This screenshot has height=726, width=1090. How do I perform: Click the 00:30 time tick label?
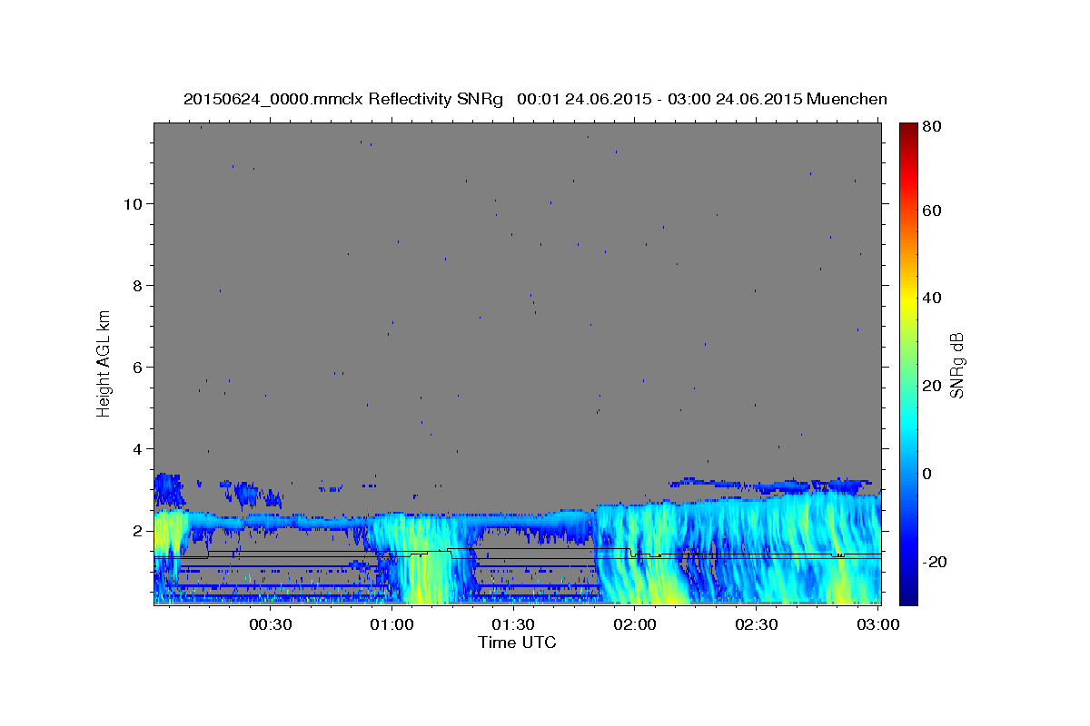pos(270,624)
